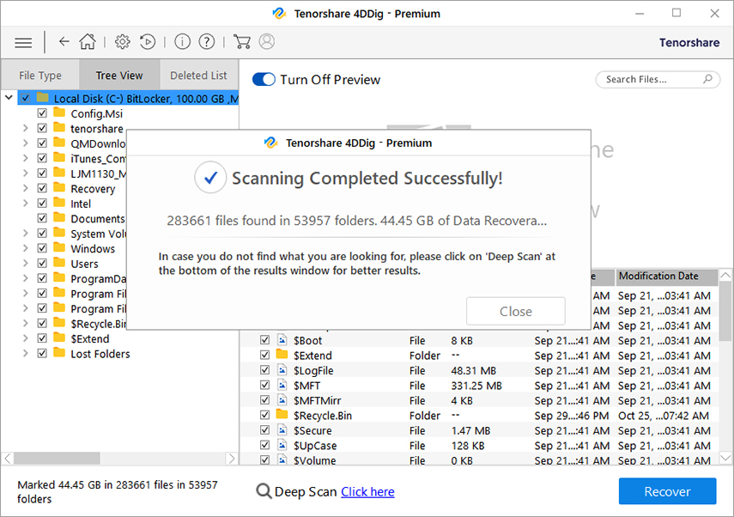
Task: Click the search magnifier icon
Action: 707,79
